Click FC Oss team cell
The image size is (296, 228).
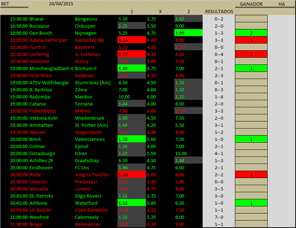82,167
